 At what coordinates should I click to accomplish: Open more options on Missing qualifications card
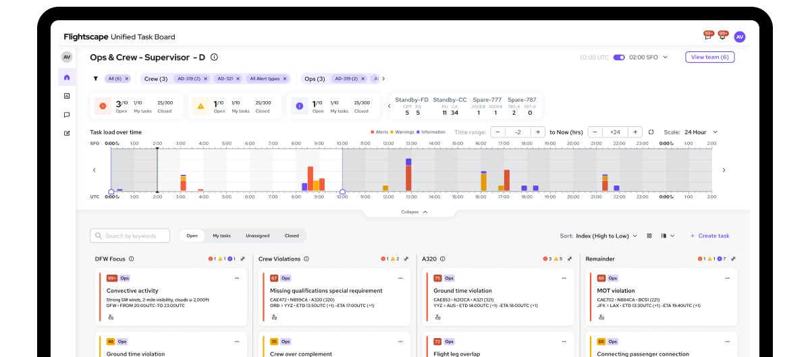click(x=400, y=278)
